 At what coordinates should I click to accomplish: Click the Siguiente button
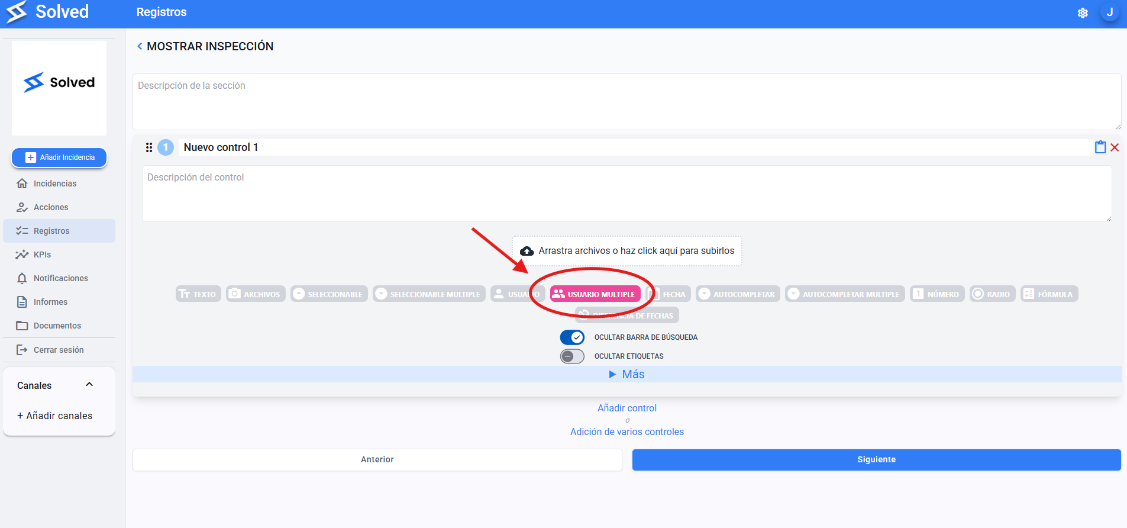point(877,460)
